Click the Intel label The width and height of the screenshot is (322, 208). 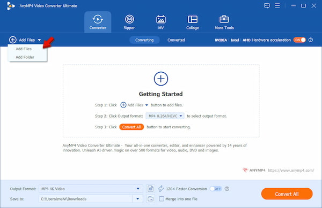[235, 40]
